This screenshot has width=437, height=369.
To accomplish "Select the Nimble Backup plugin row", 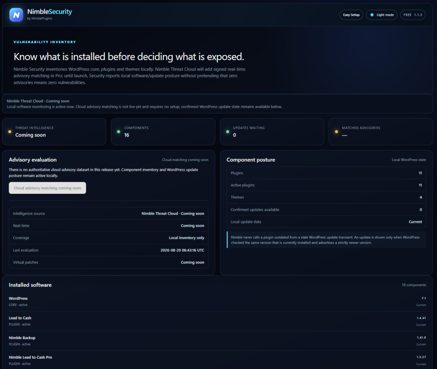I will tap(217, 341).
